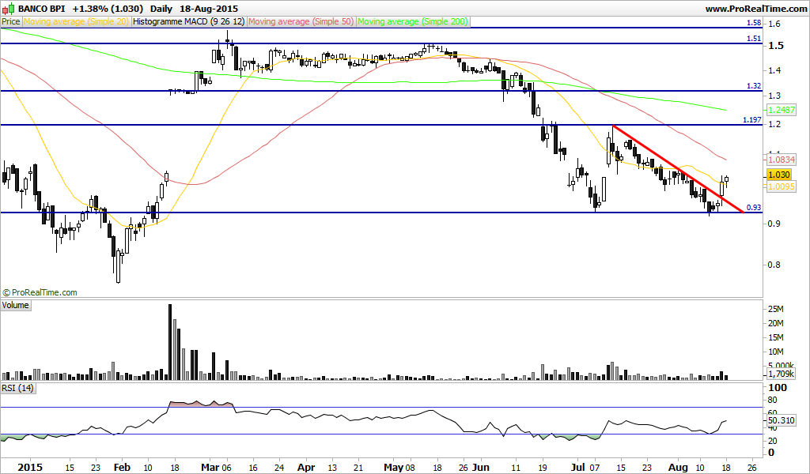Click the 25M volume axis label
This screenshot has width=810, height=474.
coord(776,309)
